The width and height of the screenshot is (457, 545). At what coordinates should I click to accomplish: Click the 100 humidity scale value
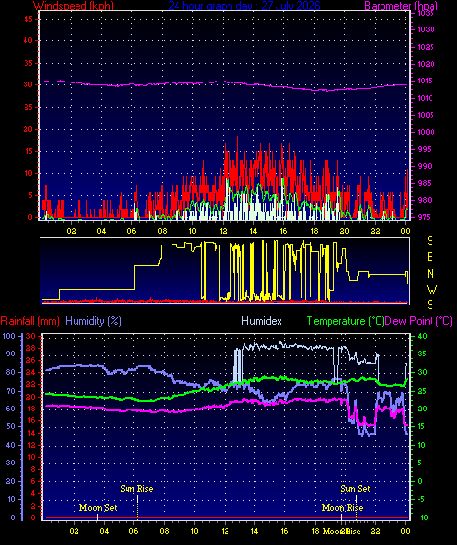click(9, 336)
